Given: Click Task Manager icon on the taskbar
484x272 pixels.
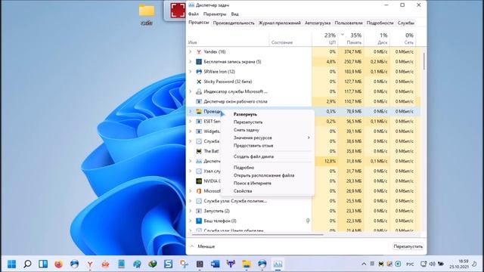Looking at the screenshot, I should coord(278,264).
